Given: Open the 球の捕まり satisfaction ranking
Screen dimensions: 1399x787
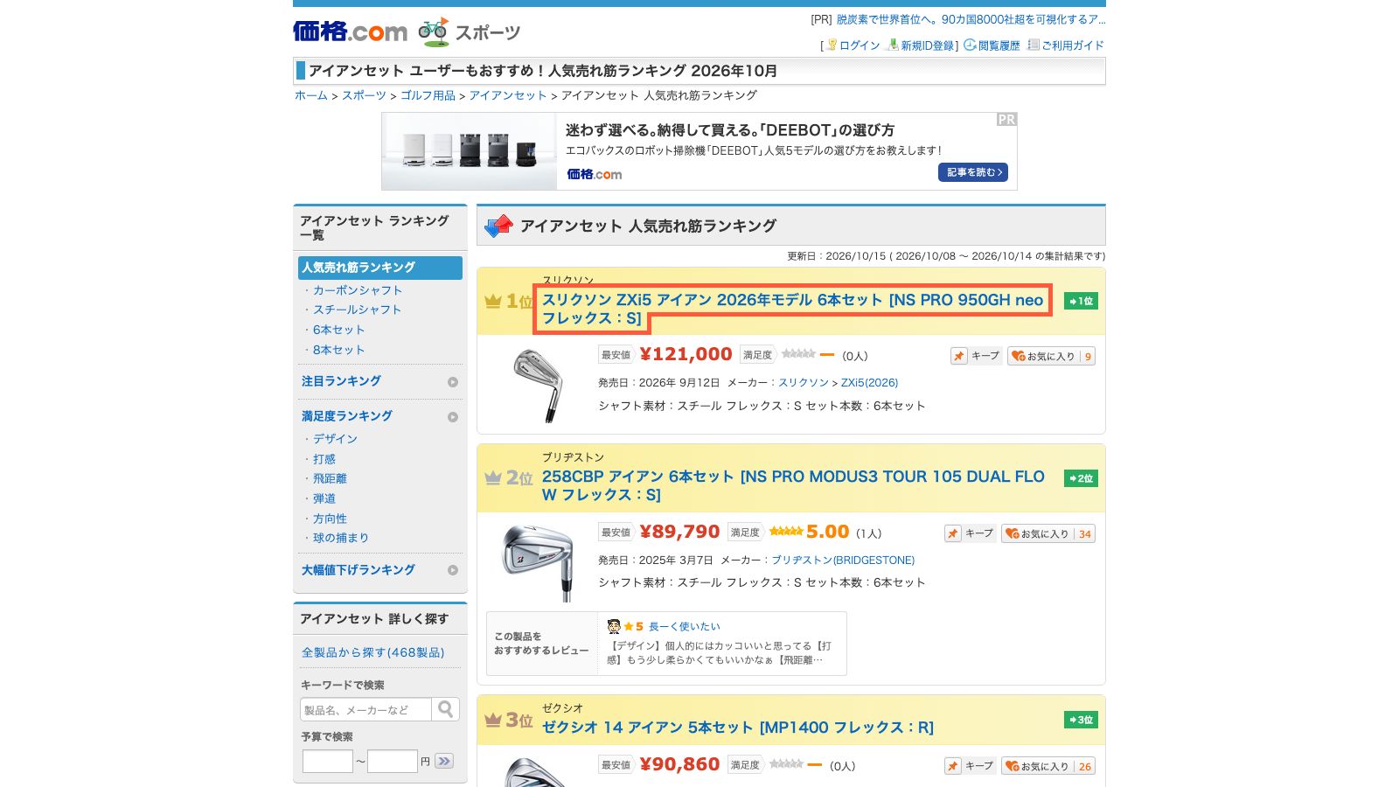Looking at the screenshot, I should click(341, 538).
